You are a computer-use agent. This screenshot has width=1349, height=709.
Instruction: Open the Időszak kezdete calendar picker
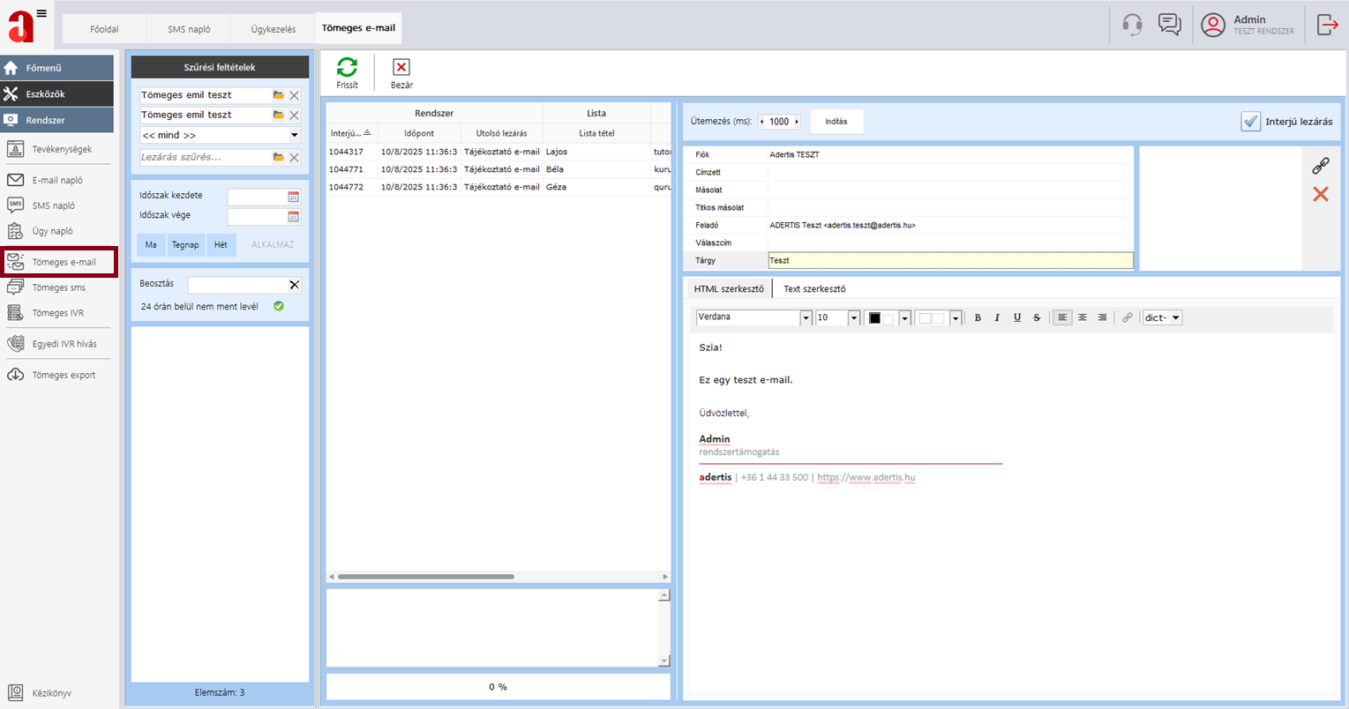(x=294, y=197)
